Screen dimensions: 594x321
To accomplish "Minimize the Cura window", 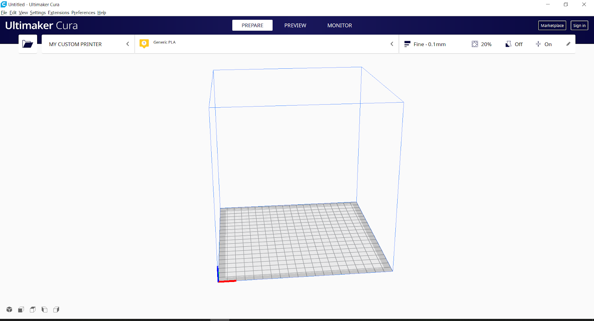I will click(548, 4).
